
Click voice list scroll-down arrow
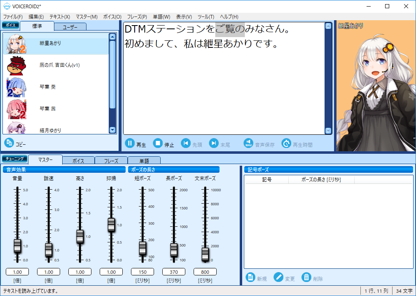[x=112, y=130]
